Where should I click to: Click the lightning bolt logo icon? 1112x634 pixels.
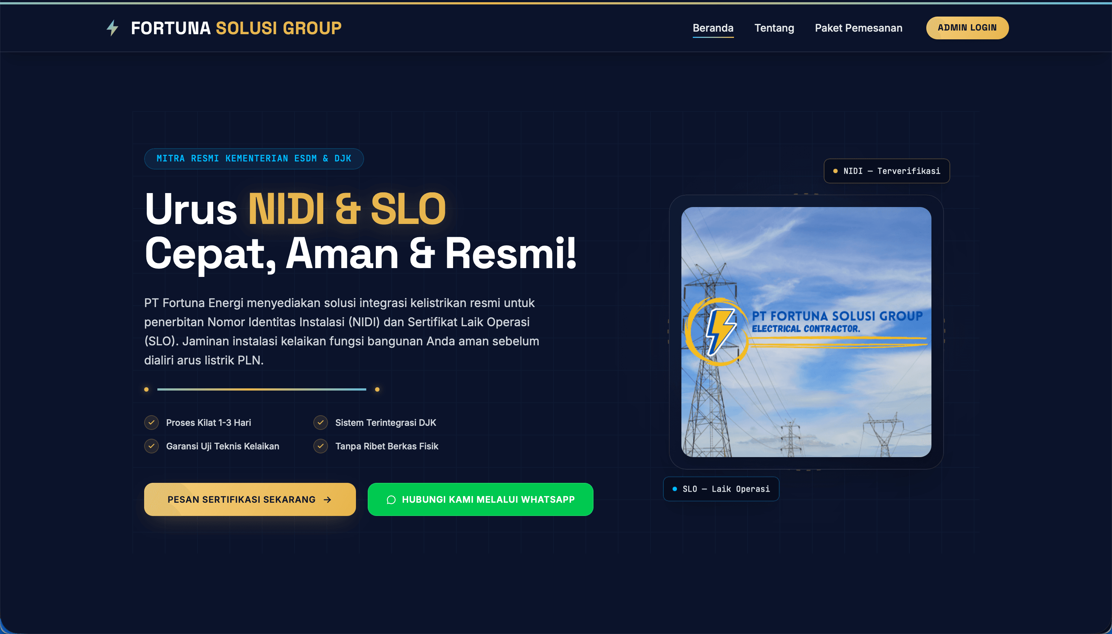pos(113,28)
